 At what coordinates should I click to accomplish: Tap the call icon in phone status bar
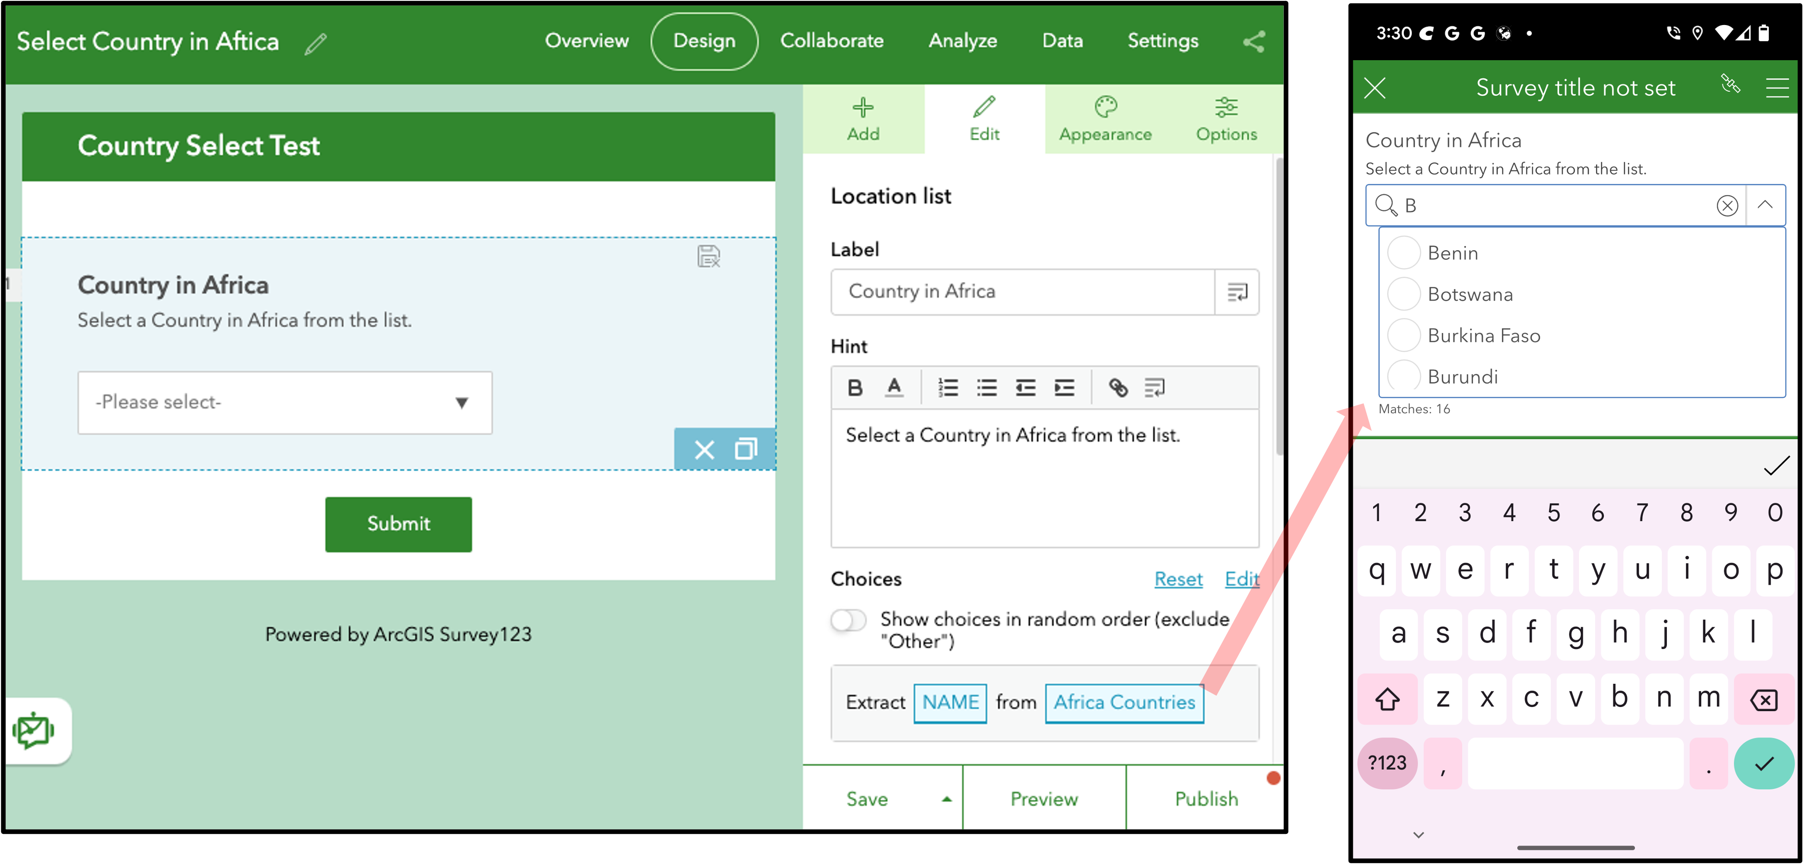click(x=1673, y=33)
